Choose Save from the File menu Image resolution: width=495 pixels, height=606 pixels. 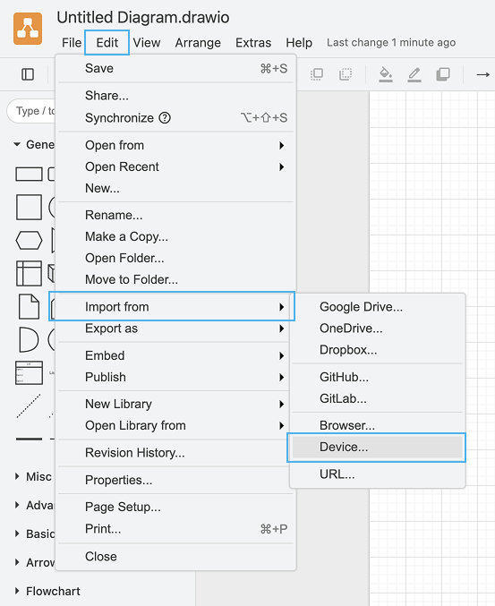coord(175,68)
